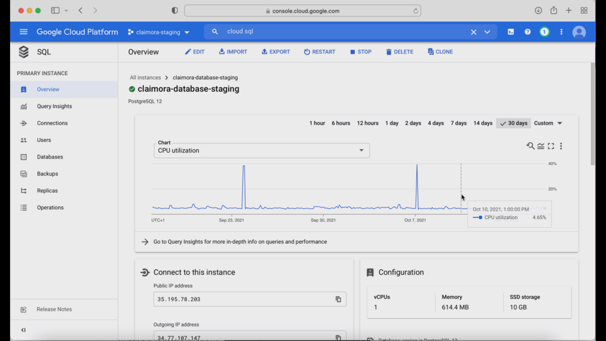Show Safari tab overview grid
Screen dimensions: 606x341
(x=584, y=11)
